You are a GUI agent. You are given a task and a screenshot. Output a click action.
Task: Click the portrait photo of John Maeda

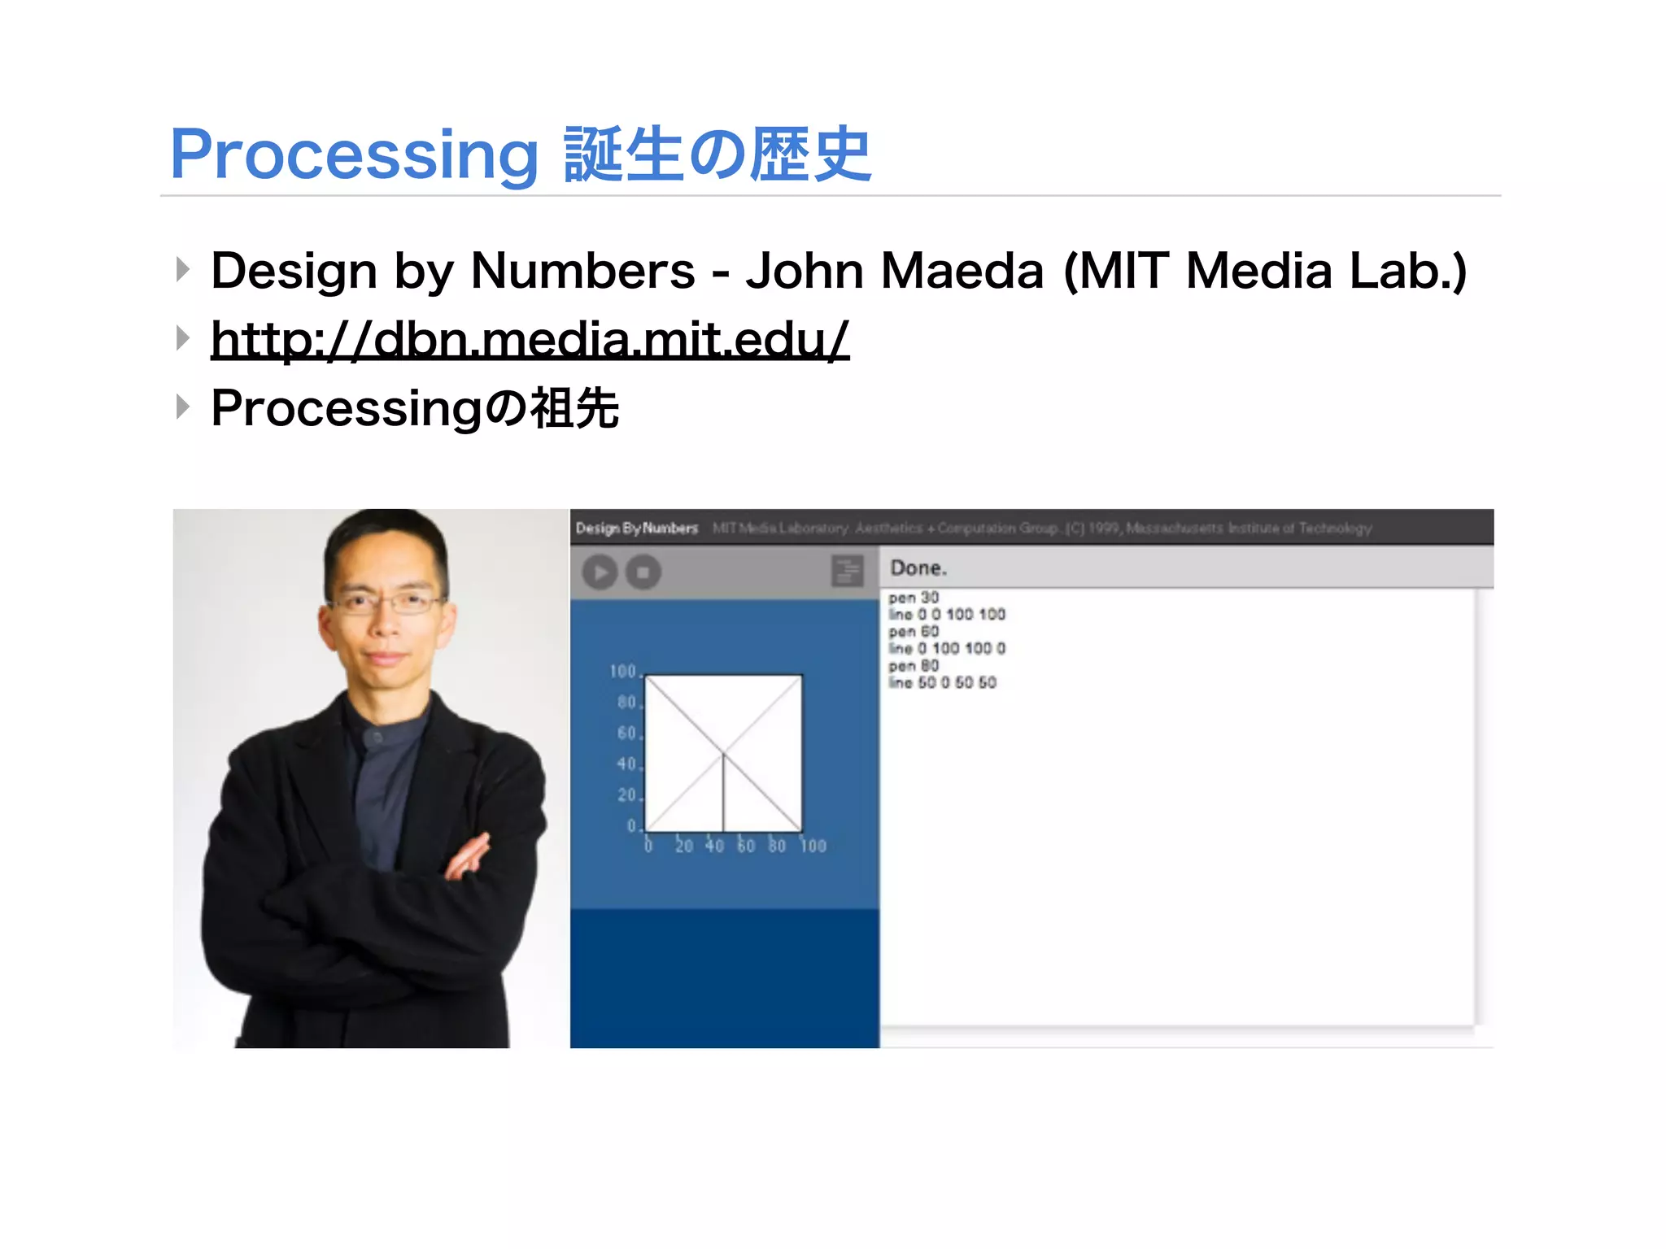(371, 778)
